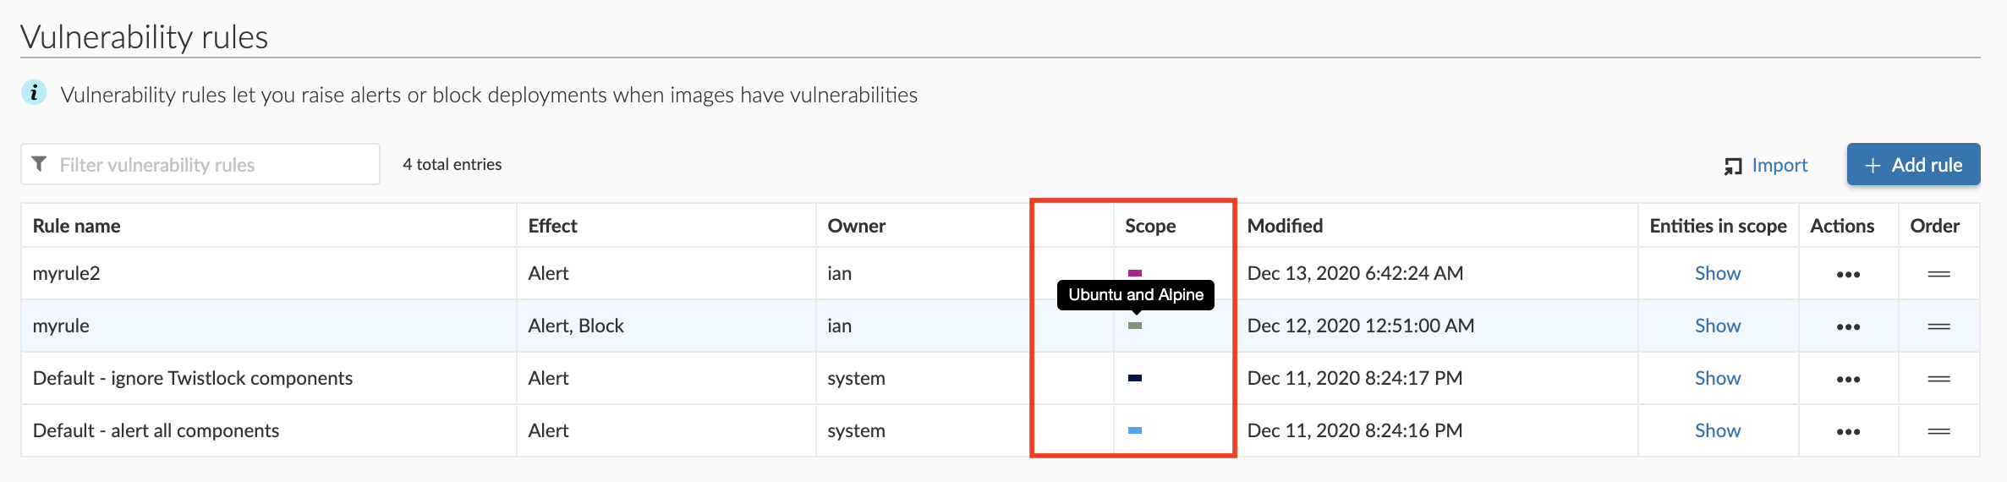Click Alert effect for ignore Twistlock components
The height and width of the screenshot is (482, 2007).
point(548,378)
